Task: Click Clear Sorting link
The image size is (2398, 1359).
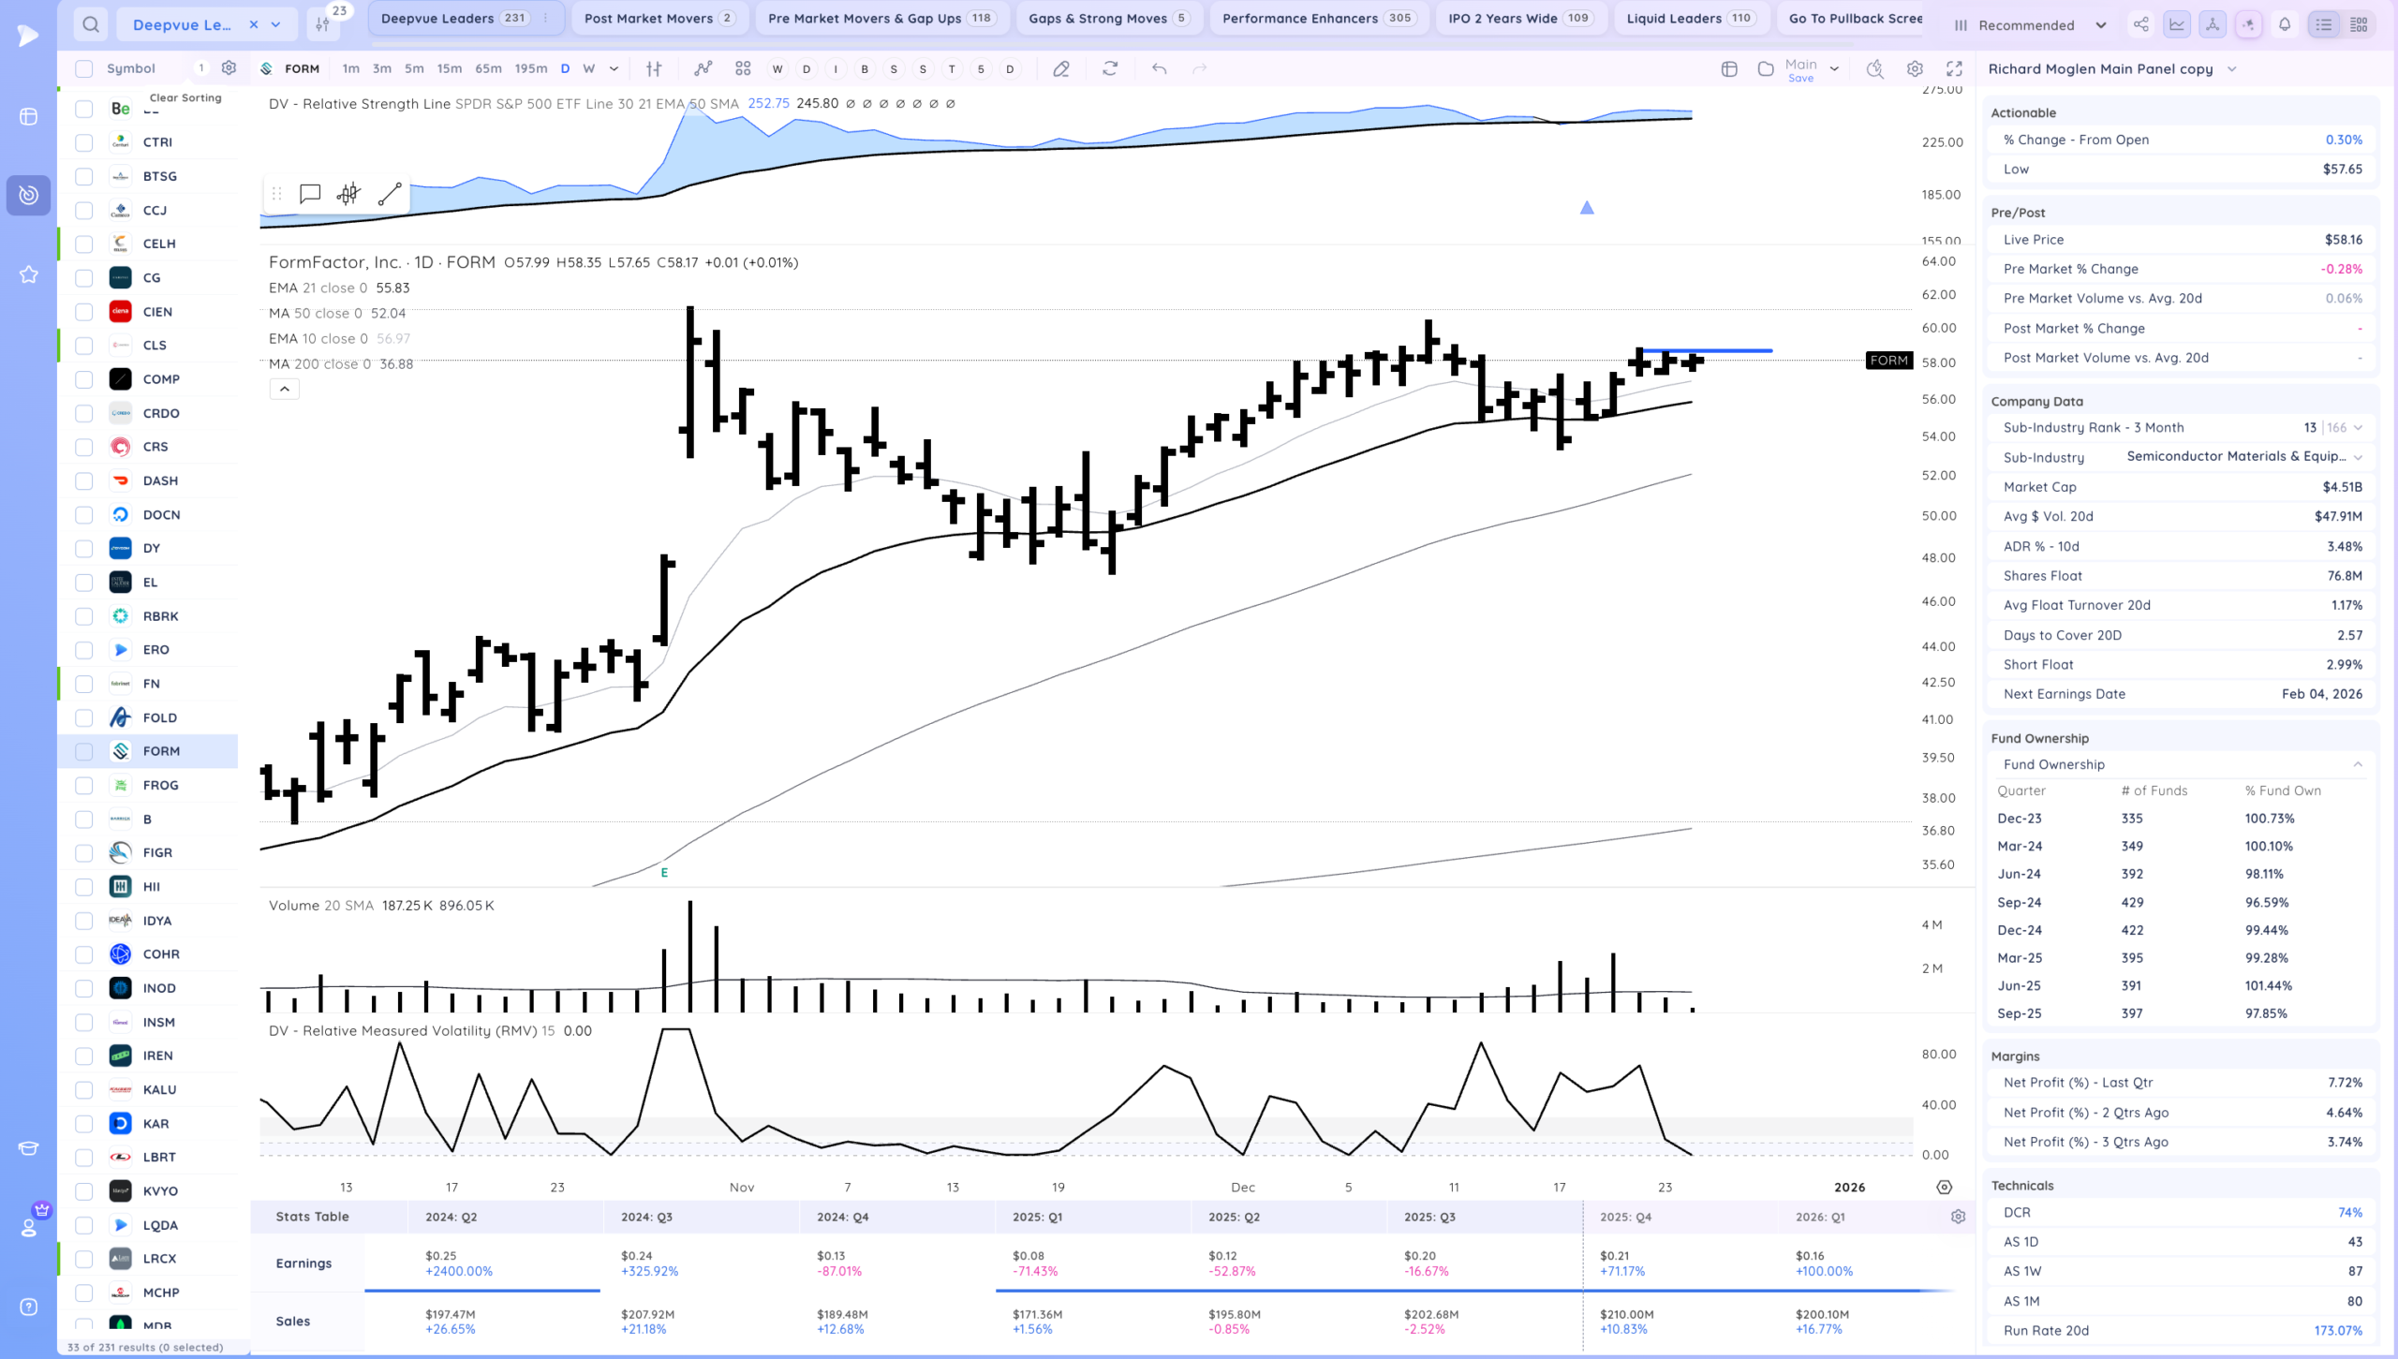Action: point(185,97)
